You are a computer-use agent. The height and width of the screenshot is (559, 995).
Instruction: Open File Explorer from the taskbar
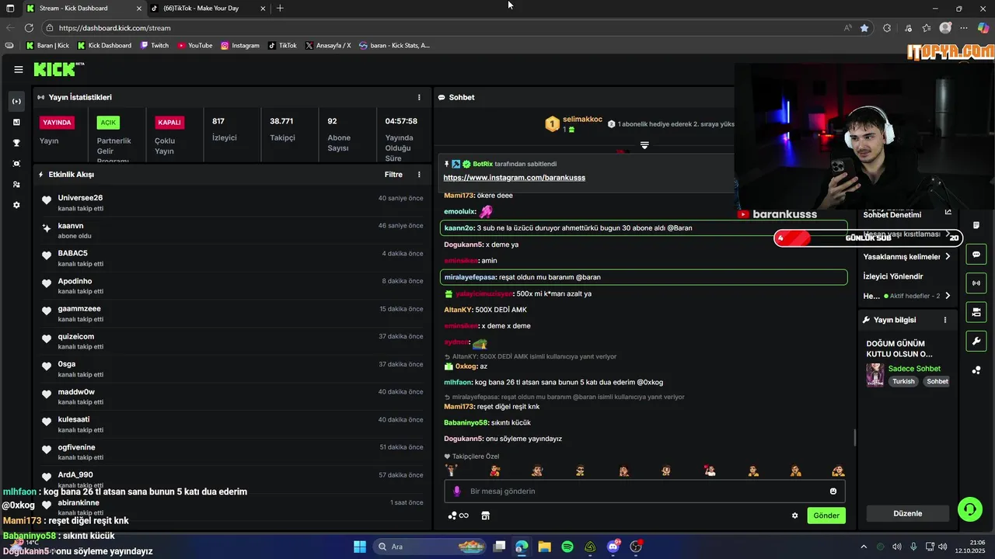[544, 547]
